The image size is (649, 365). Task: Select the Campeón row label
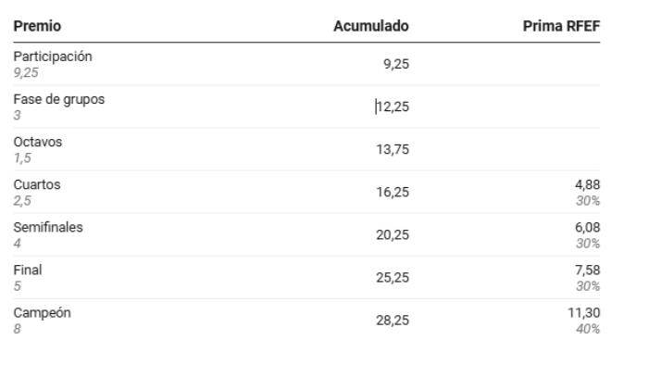pyautogui.click(x=42, y=313)
